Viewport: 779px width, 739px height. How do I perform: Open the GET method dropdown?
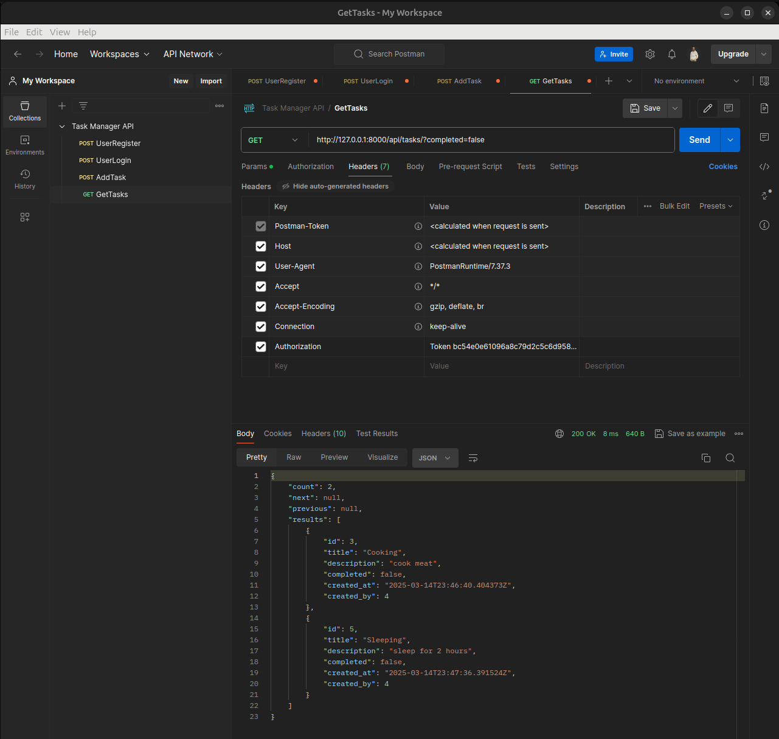point(273,140)
